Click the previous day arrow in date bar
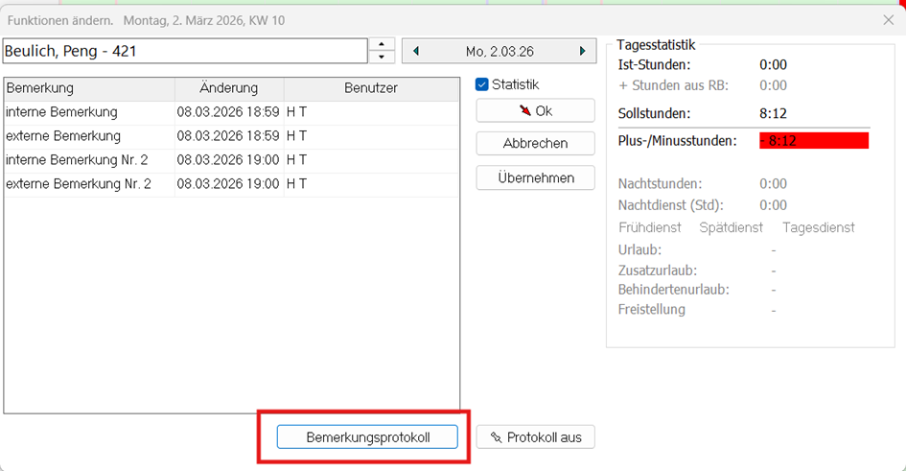 click(x=416, y=51)
